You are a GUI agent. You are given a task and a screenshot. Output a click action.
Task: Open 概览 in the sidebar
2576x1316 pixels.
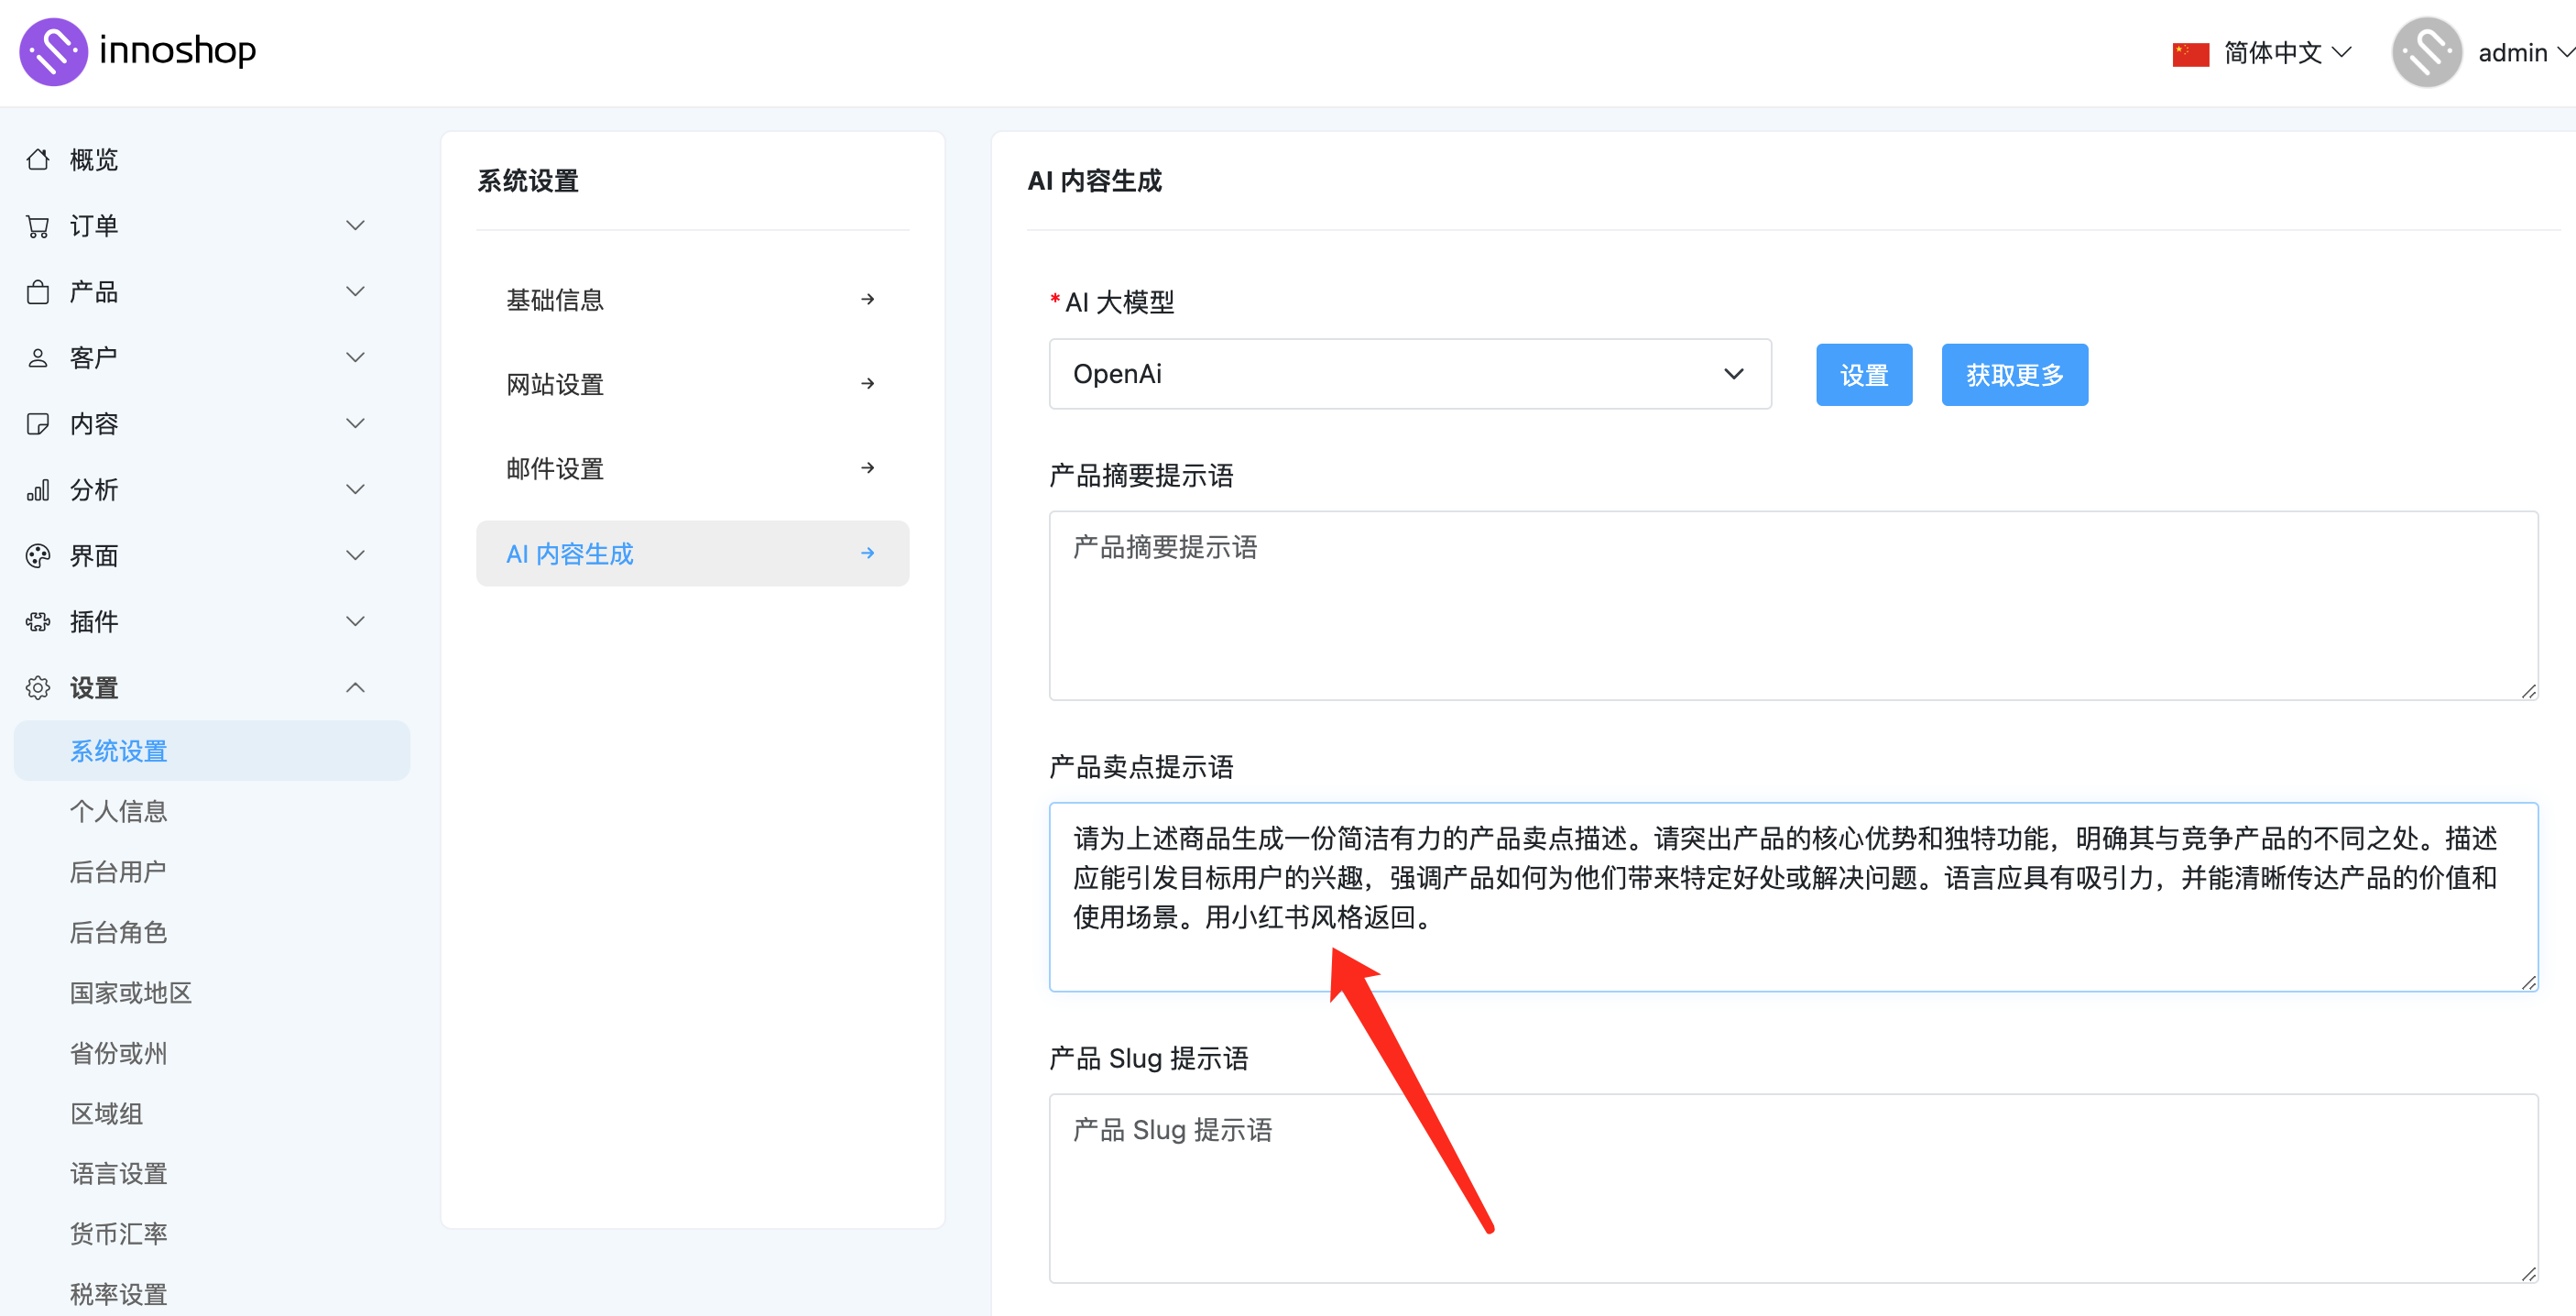[93, 159]
